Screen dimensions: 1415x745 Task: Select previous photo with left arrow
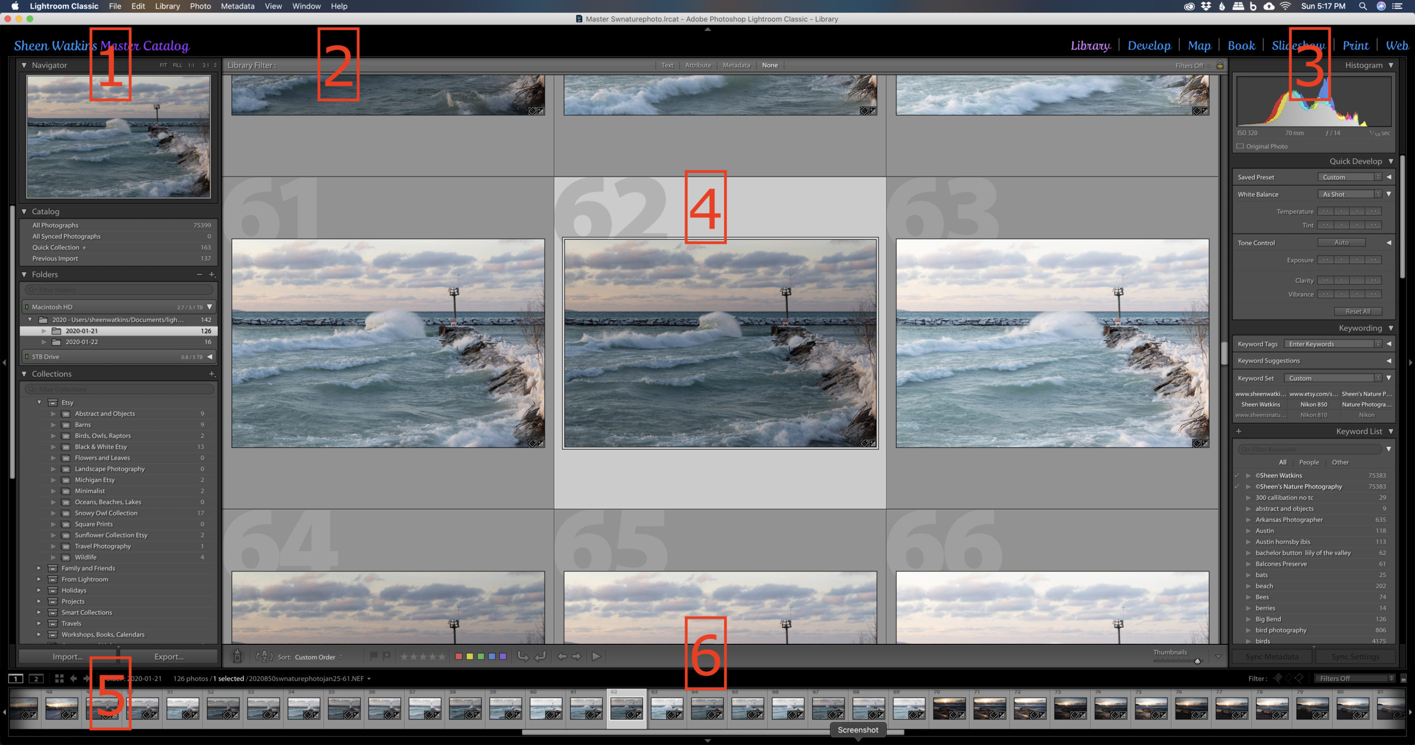click(561, 656)
